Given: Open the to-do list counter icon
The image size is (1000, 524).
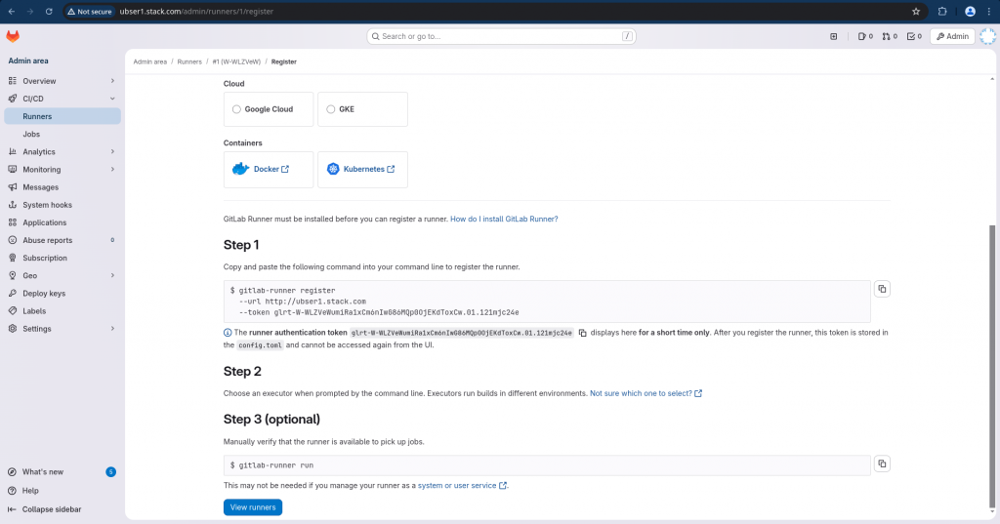Looking at the screenshot, I should coord(914,36).
